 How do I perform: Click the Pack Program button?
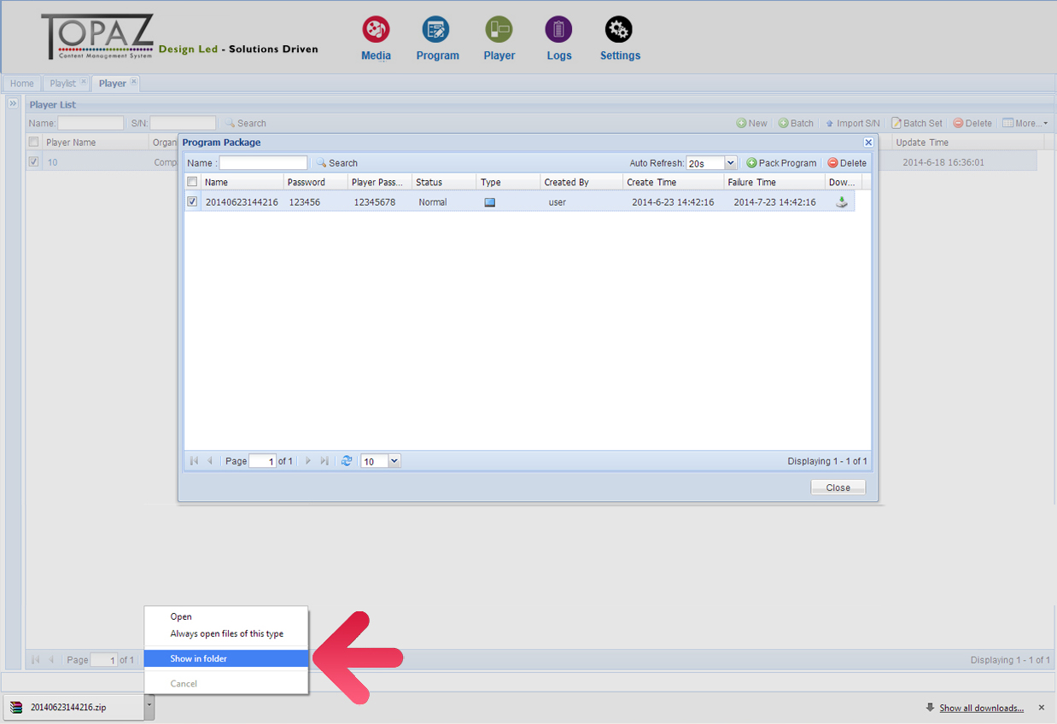click(781, 163)
